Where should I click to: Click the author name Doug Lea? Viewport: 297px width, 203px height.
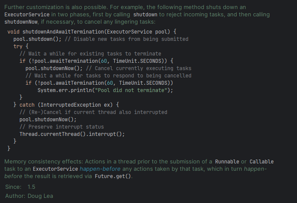pyautogui.click(x=41, y=196)
